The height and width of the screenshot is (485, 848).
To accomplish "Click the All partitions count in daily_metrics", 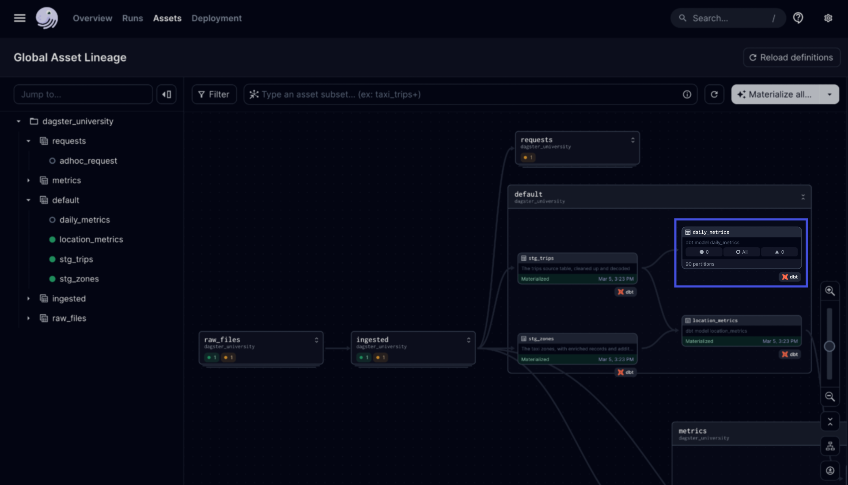I will coord(742,252).
